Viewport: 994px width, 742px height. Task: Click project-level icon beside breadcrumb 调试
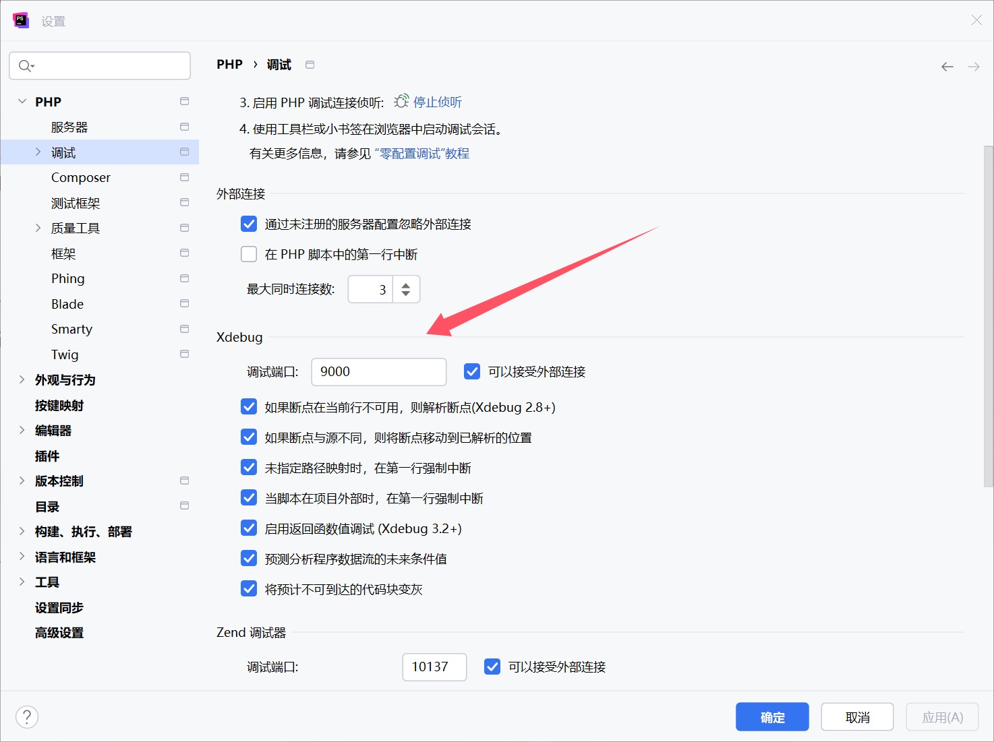point(310,65)
